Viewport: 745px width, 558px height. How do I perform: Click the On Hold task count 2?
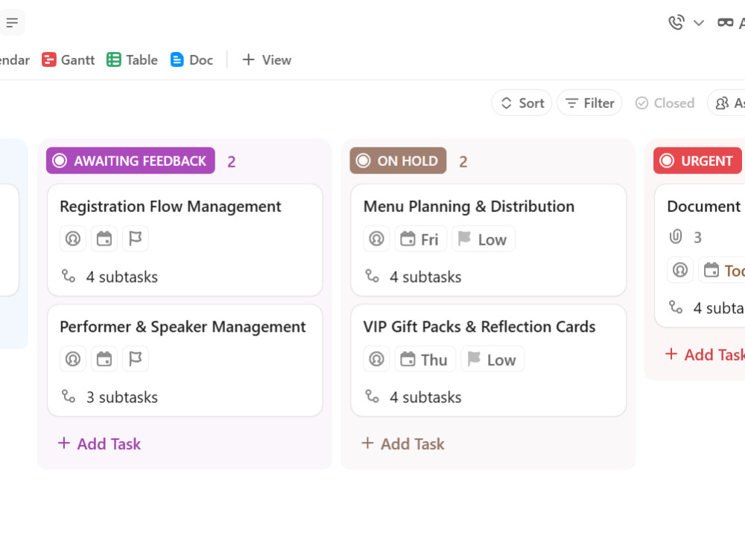click(463, 161)
